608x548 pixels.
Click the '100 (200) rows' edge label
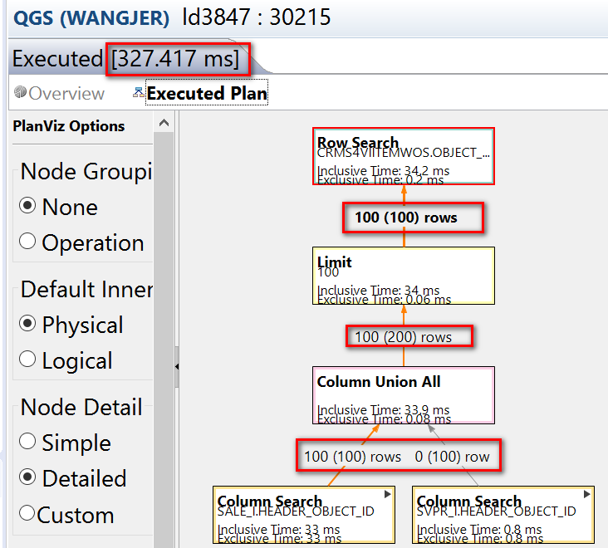click(404, 337)
